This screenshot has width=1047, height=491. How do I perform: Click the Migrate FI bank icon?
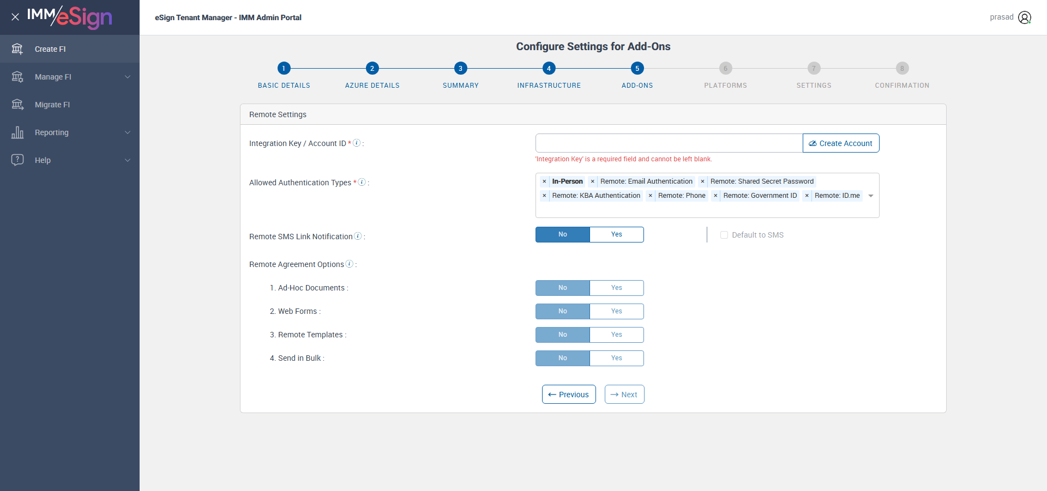pos(17,105)
